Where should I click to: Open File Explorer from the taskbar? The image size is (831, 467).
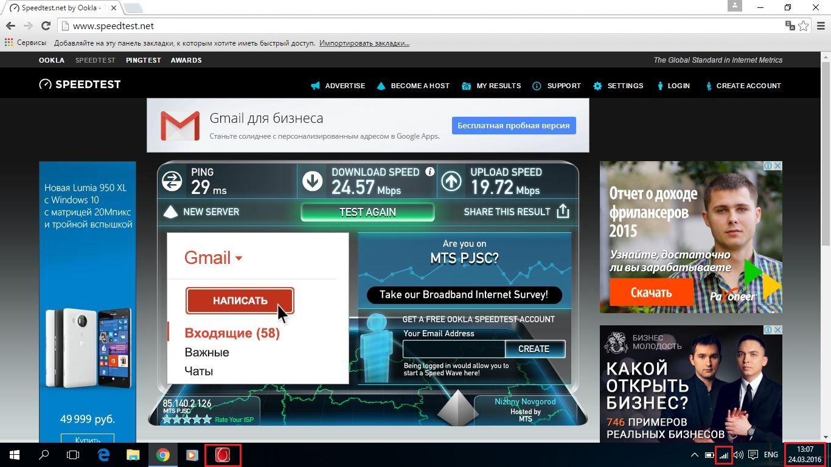(133, 455)
